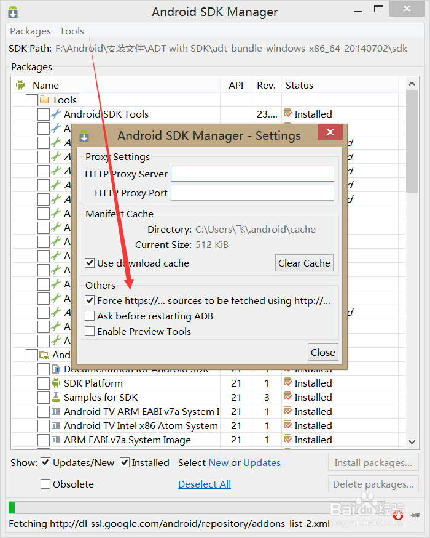430x538 pixels.
Task: Disable the Use download cache checkbox
Action: point(90,263)
